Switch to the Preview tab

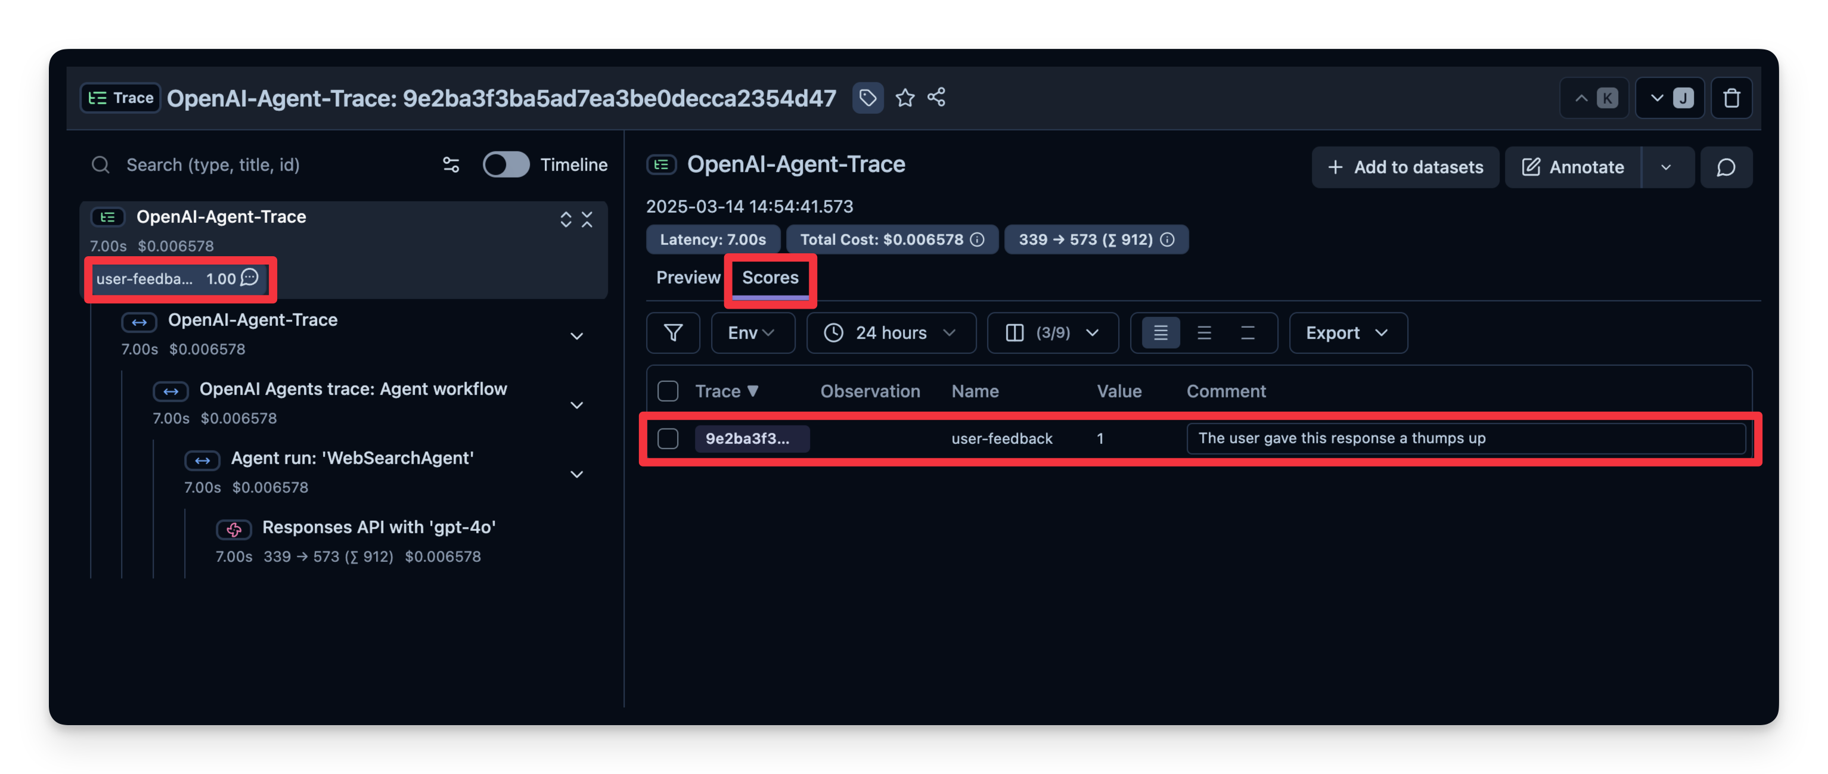click(x=687, y=278)
